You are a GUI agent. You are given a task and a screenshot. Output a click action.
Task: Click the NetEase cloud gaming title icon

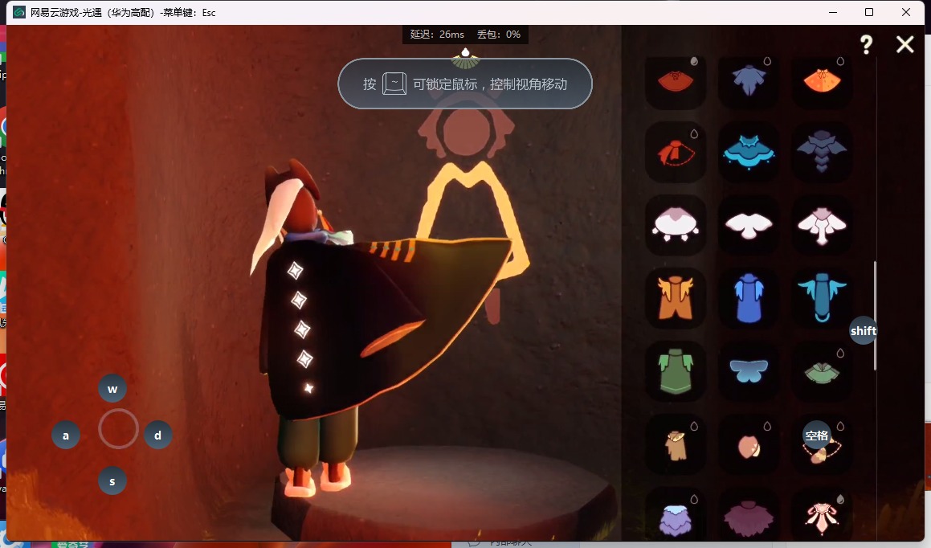(x=19, y=12)
